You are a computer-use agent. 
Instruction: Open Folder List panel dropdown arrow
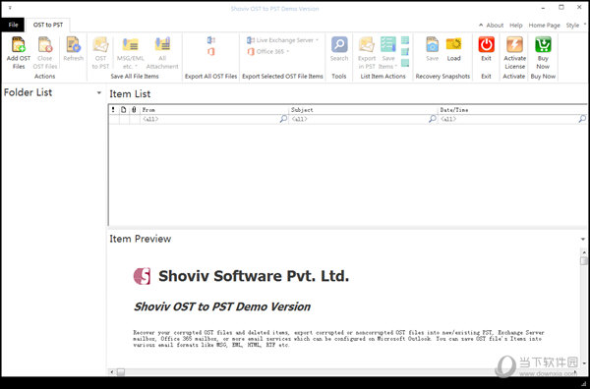(x=99, y=92)
